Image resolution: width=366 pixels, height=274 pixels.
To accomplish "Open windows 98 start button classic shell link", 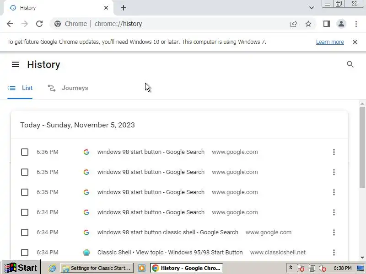I will coord(168,232).
